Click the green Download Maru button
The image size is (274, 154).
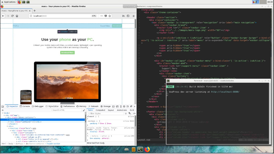tap(67, 53)
